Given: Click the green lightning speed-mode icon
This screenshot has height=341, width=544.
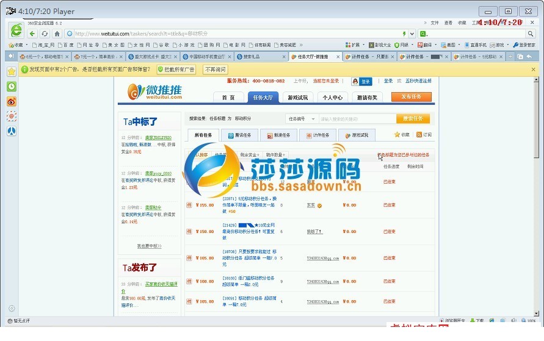Looking at the screenshot, I should click(x=404, y=34).
